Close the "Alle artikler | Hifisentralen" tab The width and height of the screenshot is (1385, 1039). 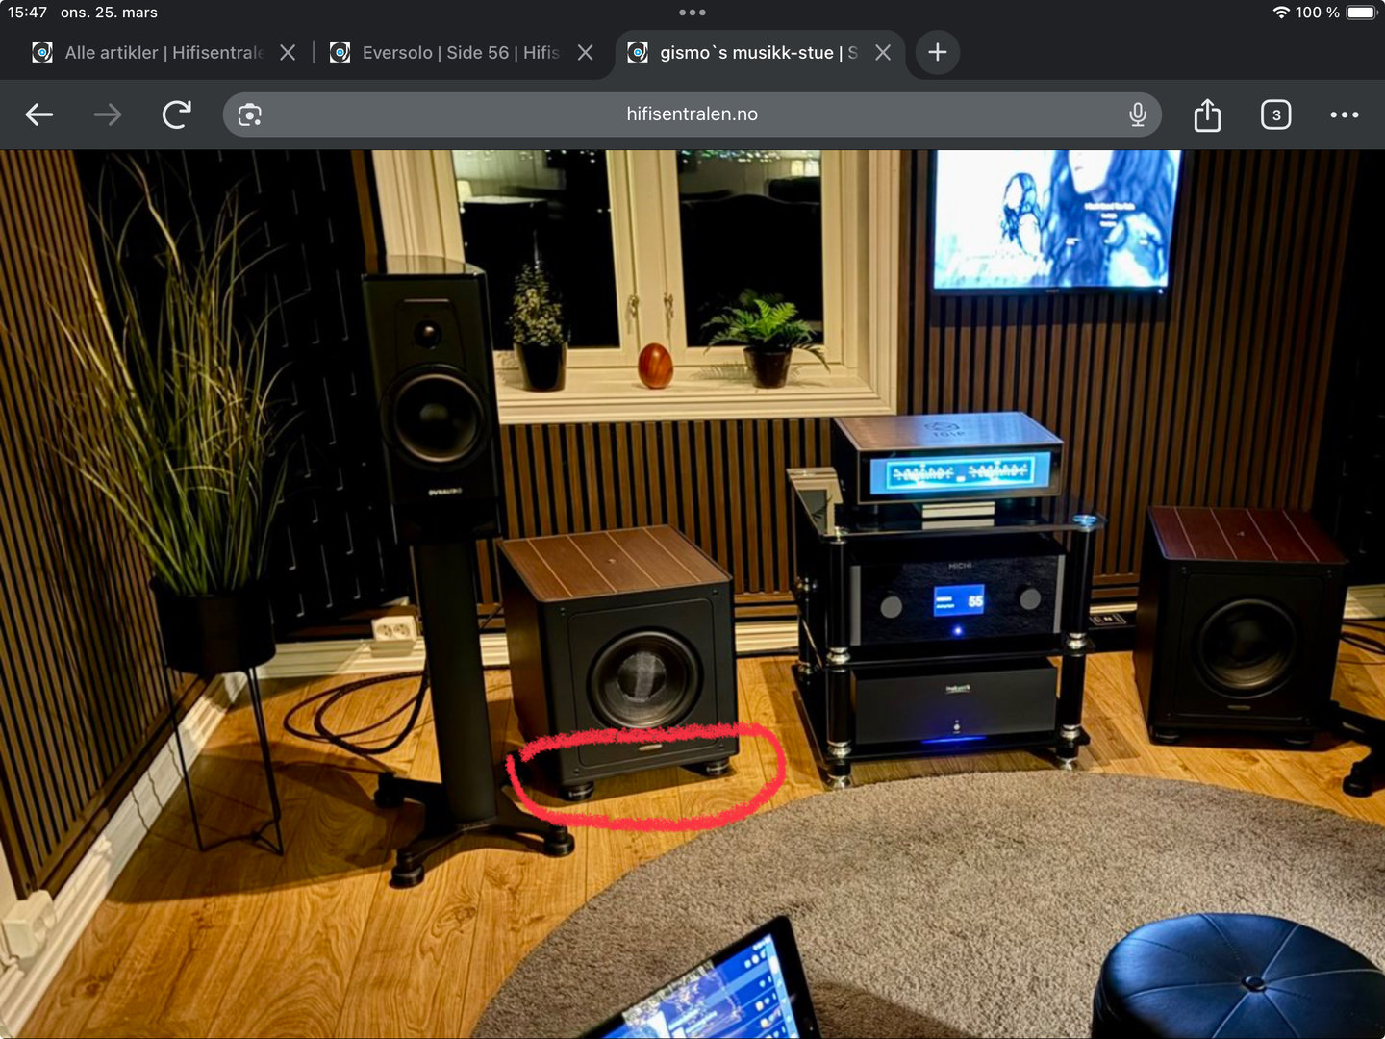tap(288, 52)
